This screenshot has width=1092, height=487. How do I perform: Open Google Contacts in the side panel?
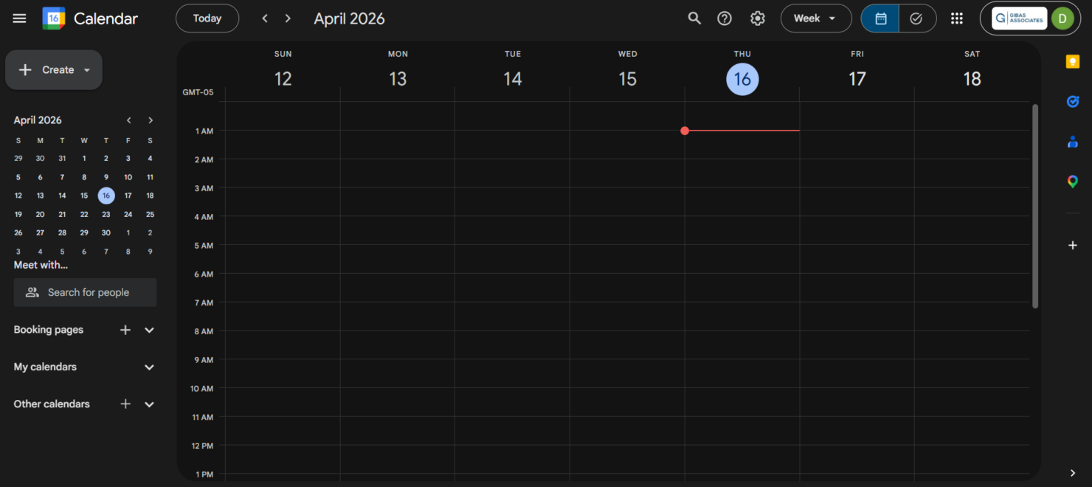(1072, 141)
